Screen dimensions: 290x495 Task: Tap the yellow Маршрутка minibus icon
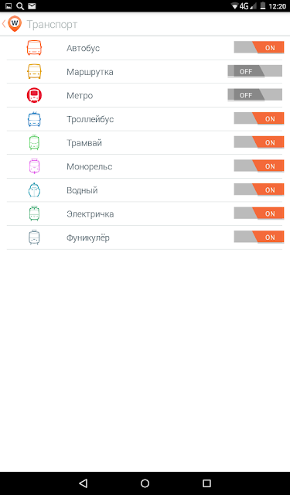pos(34,72)
